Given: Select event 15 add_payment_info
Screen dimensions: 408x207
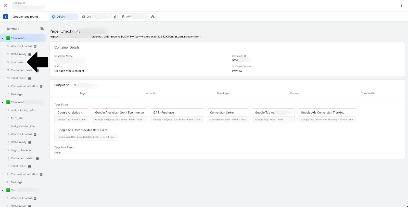Looking at the screenshot, I should [x=23, y=126].
